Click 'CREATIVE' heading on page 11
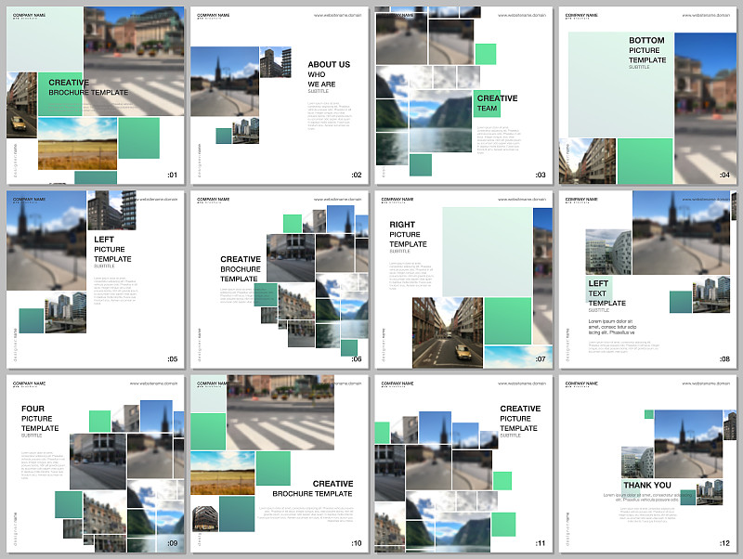This screenshot has height=559, width=743. 520,409
